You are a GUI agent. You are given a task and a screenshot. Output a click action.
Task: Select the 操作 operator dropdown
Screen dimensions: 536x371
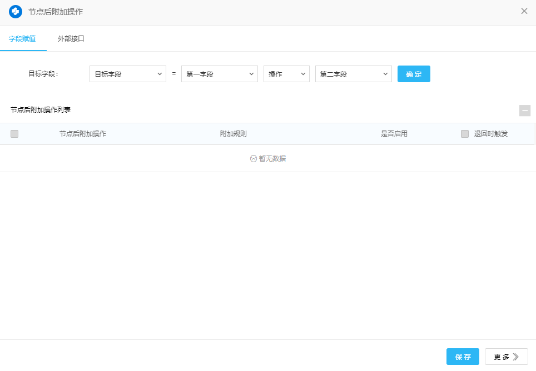pyautogui.click(x=286, y=74)
